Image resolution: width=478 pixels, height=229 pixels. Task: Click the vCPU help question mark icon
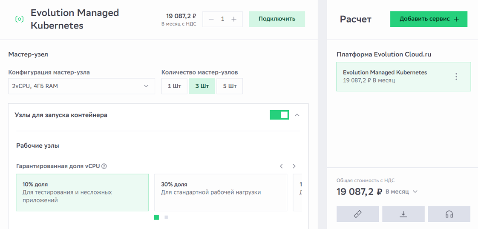pos(104,166)
